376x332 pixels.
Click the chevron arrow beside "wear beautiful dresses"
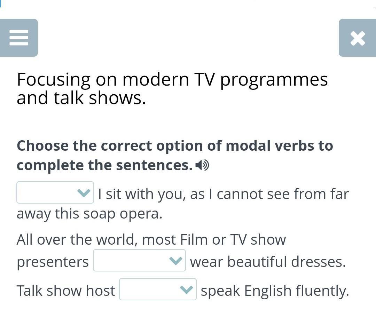[175, 261]
